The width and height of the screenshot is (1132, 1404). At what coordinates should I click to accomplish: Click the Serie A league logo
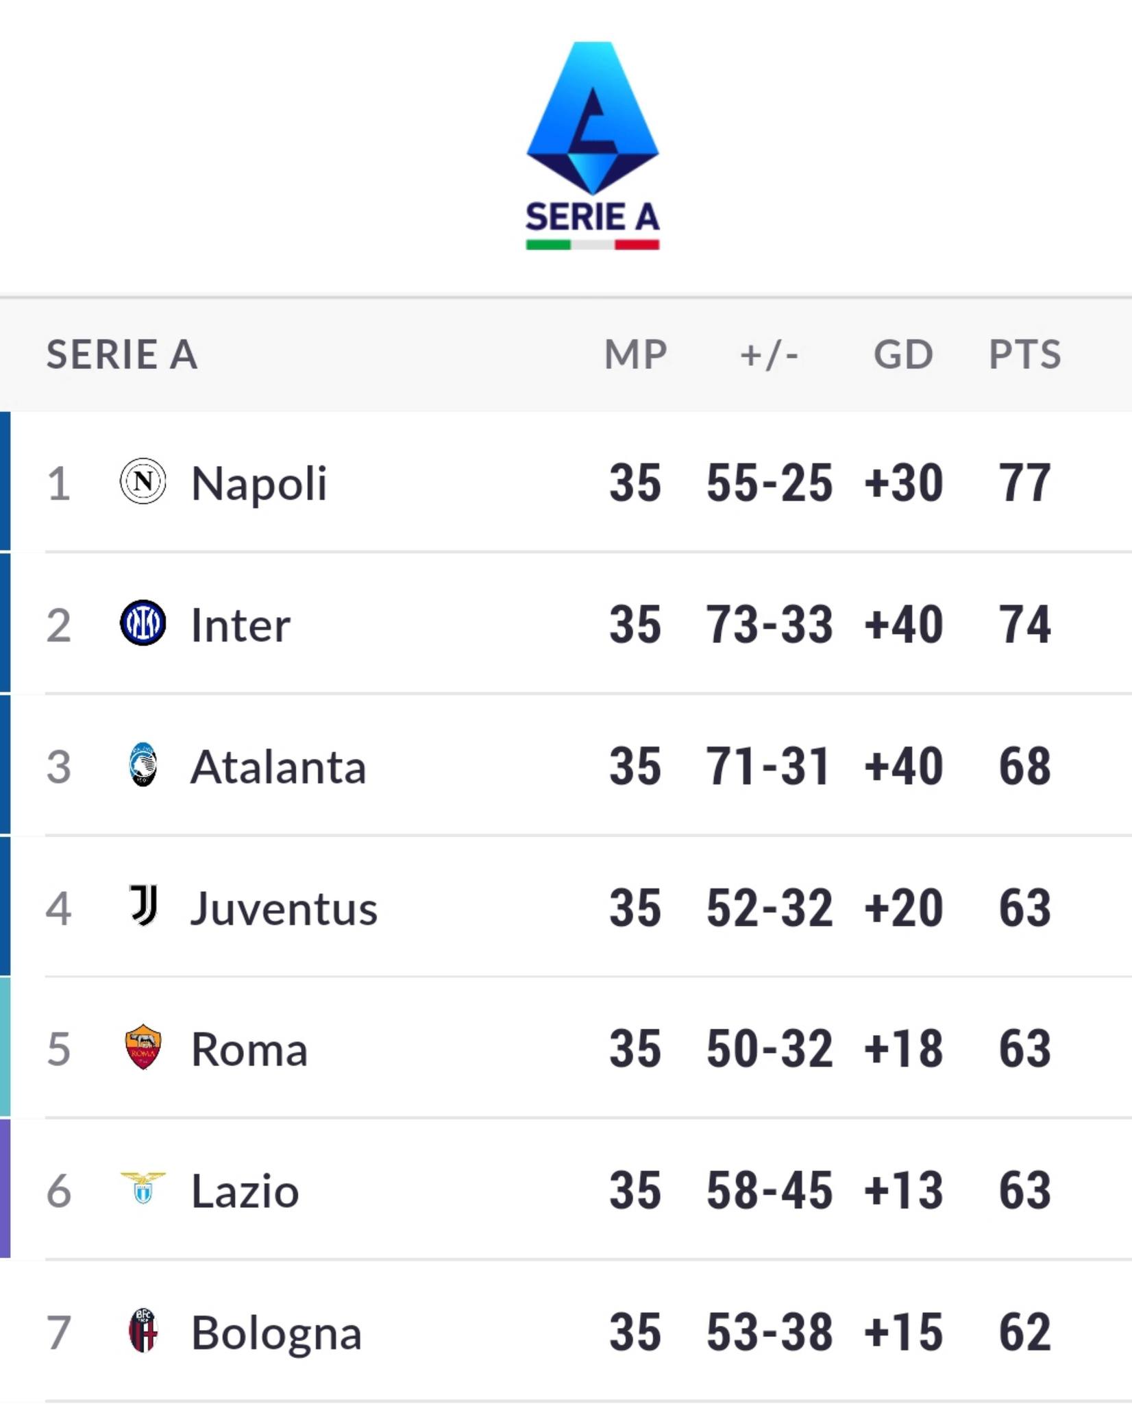click(x=593, y=146)
